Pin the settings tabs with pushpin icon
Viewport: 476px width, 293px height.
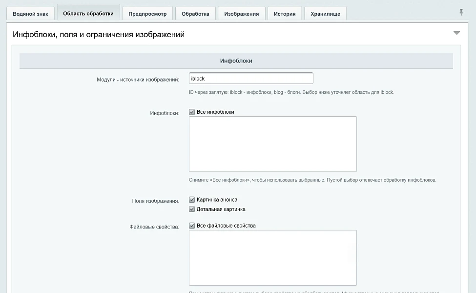coord(461,12)
